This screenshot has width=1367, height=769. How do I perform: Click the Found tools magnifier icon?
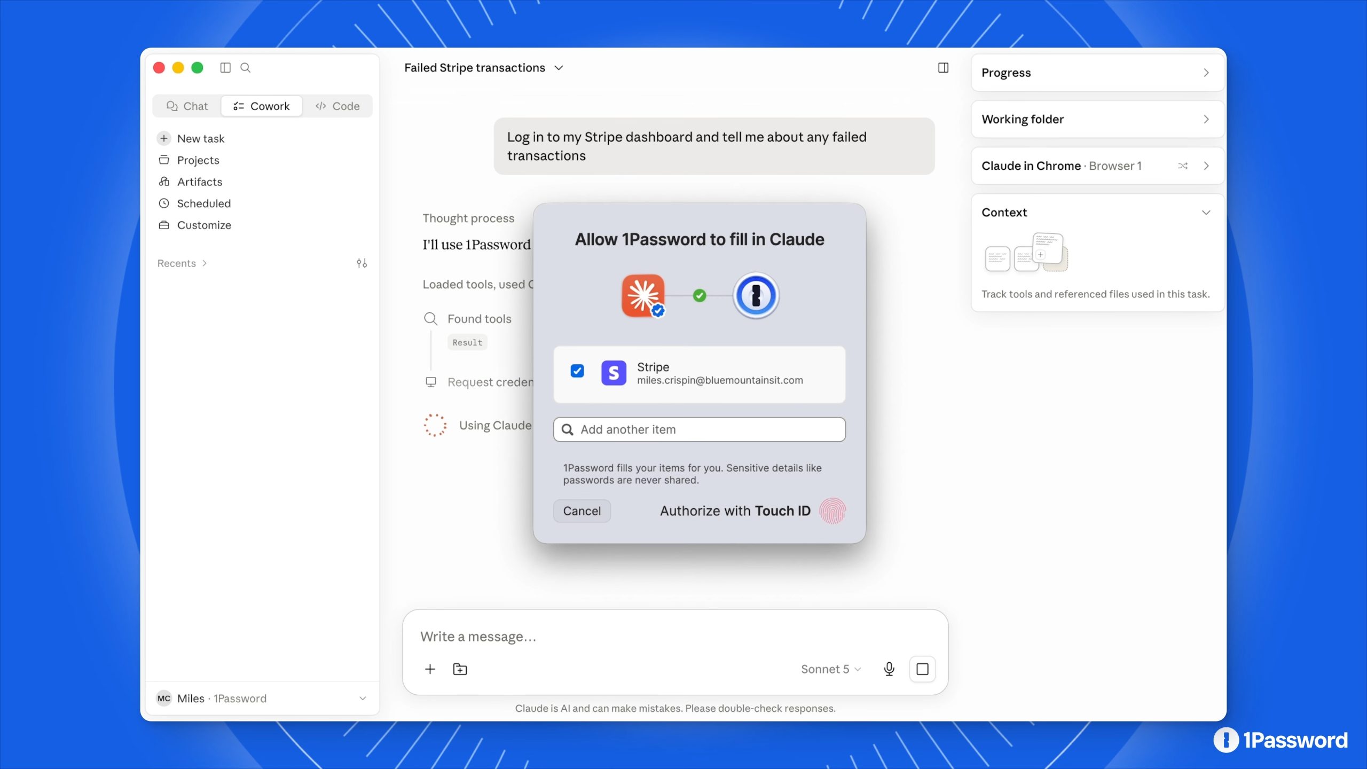tap(430, 319)
